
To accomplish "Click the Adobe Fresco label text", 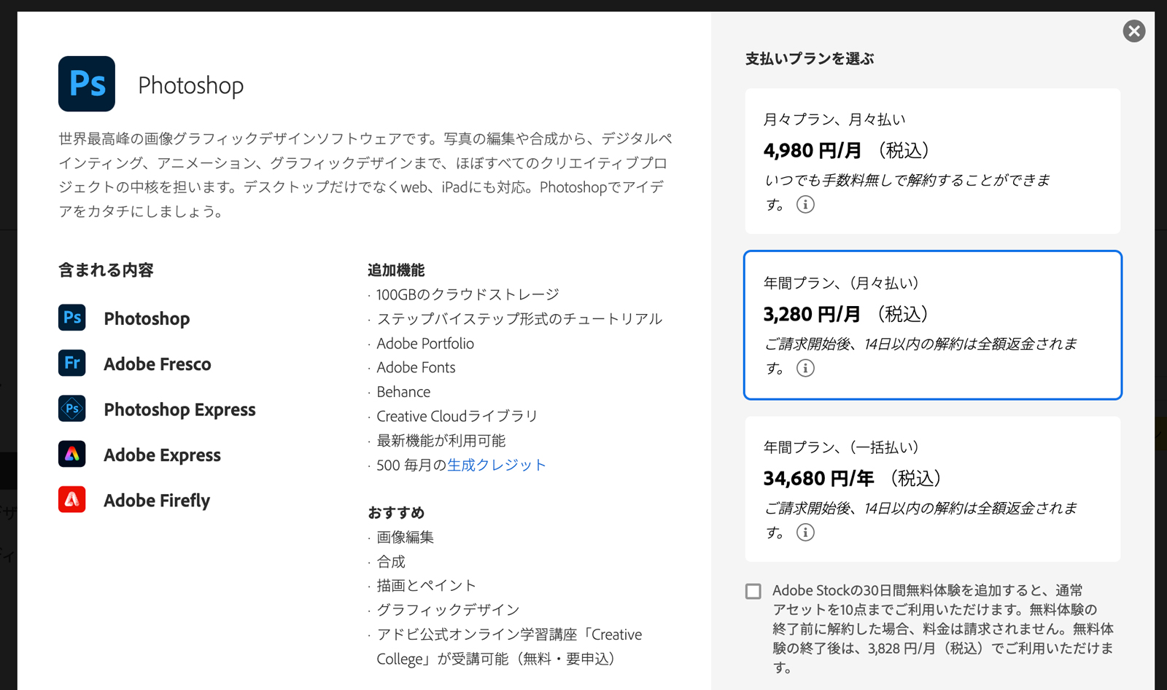I will (x=158, y=364).
